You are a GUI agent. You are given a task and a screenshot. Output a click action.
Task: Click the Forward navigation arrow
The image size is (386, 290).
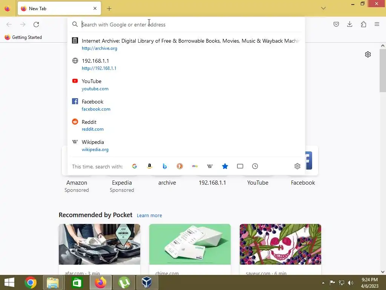point(23,25)
